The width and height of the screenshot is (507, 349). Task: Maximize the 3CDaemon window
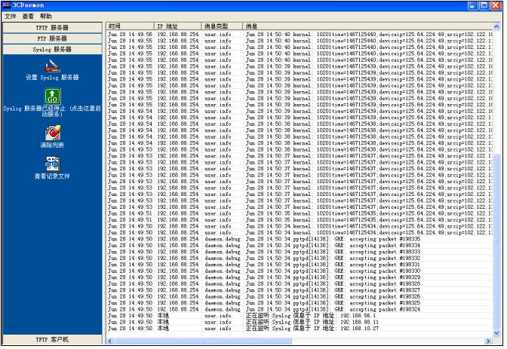click(484, 5)
